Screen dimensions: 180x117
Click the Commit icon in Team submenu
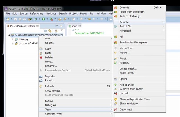coord(116,8)
